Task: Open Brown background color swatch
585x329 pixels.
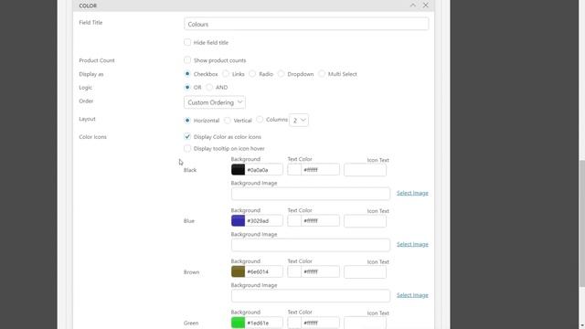Action: tap(238, 271)
